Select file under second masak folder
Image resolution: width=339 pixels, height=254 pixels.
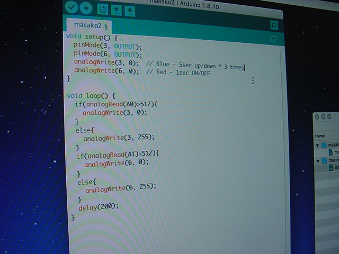click(x=334, y=168)
